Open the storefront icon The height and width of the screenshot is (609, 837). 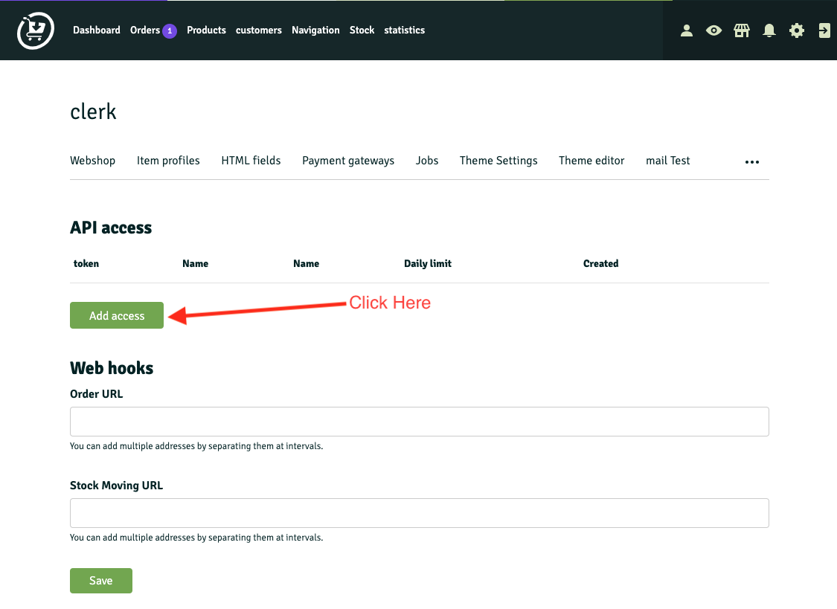742,30
